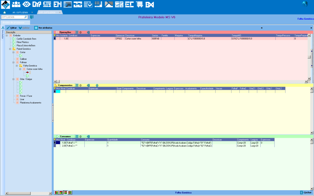The width and height of the screenshot is (314, 196).
Task: Click the globe icon at top right
Action: tap(304, 4)
